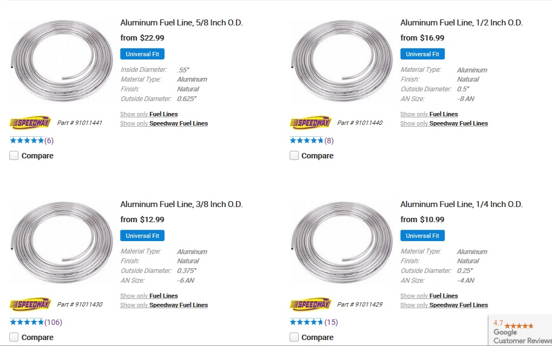Image resolution: width=552 pixels, height=346 pixels.
Task: Click the Speedway logo for part 91011440
Action: click(310, 123)
